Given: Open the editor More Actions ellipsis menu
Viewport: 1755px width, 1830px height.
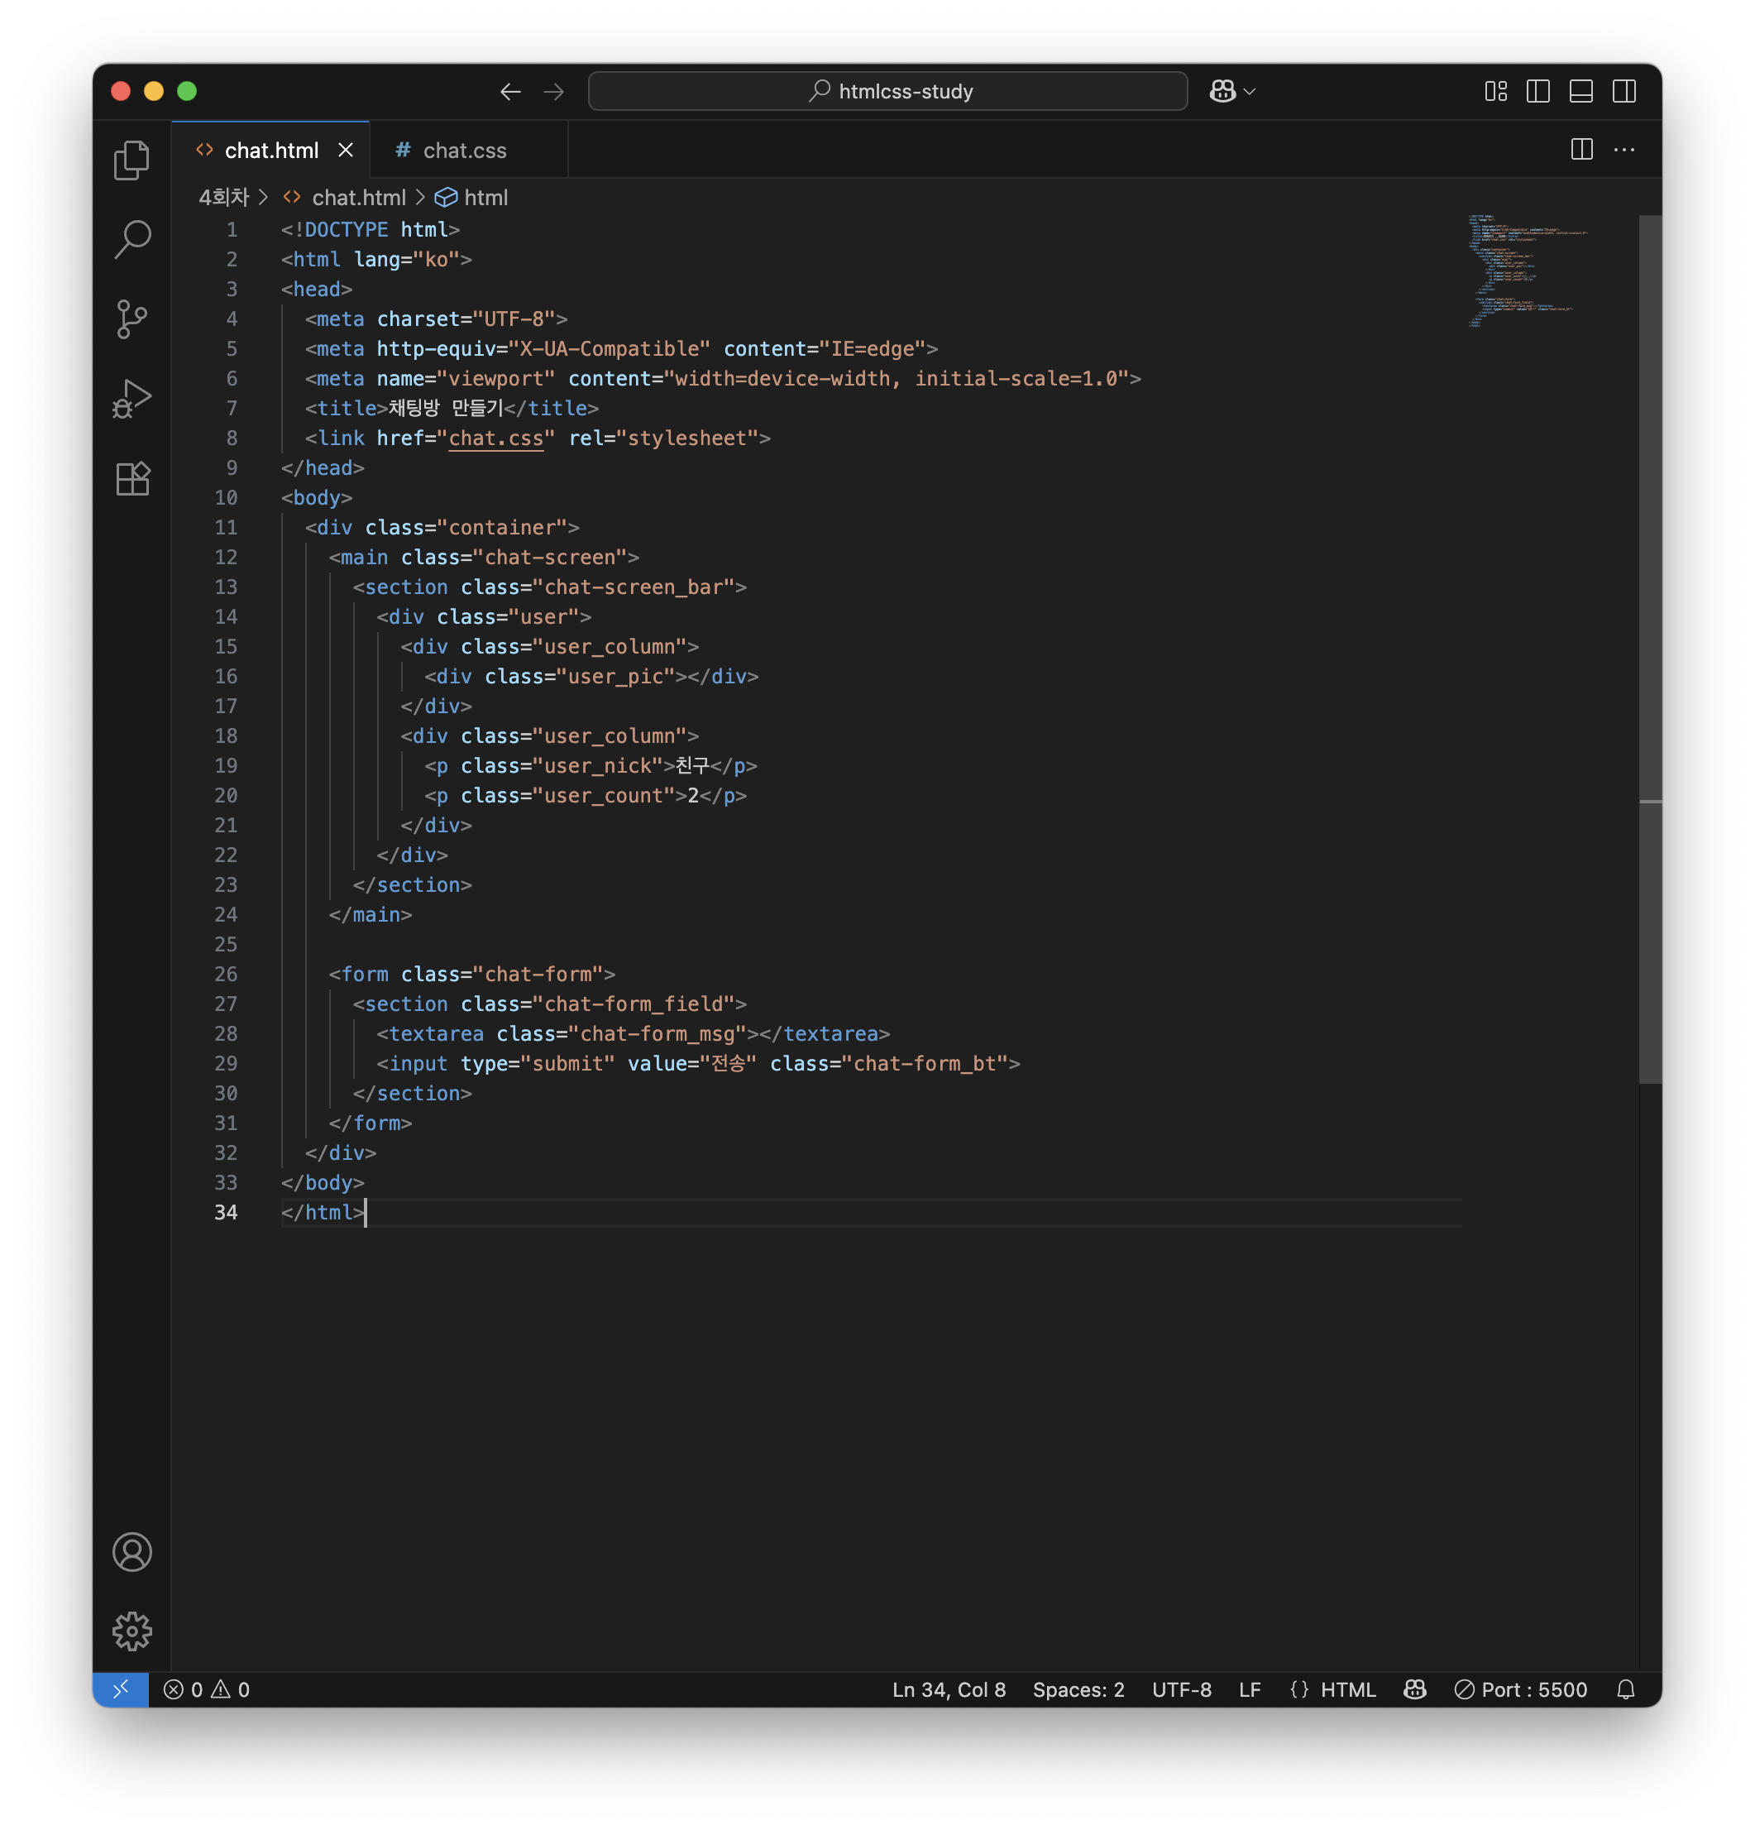Looking at the screenshot, I should pyautogui.click(x=1623, y=151).
